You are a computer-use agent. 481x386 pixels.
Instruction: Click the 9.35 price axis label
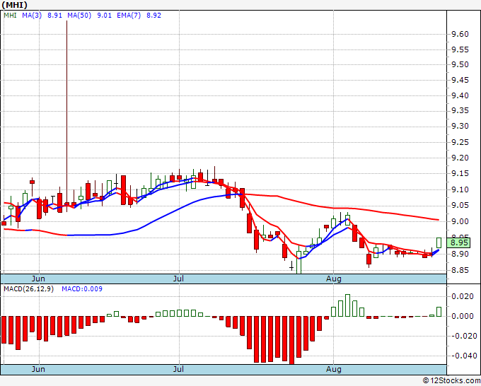click(x=460, y=111)
